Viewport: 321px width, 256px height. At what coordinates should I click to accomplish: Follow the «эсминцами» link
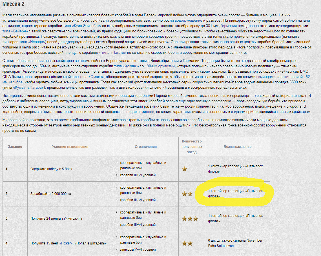(266, 77)
